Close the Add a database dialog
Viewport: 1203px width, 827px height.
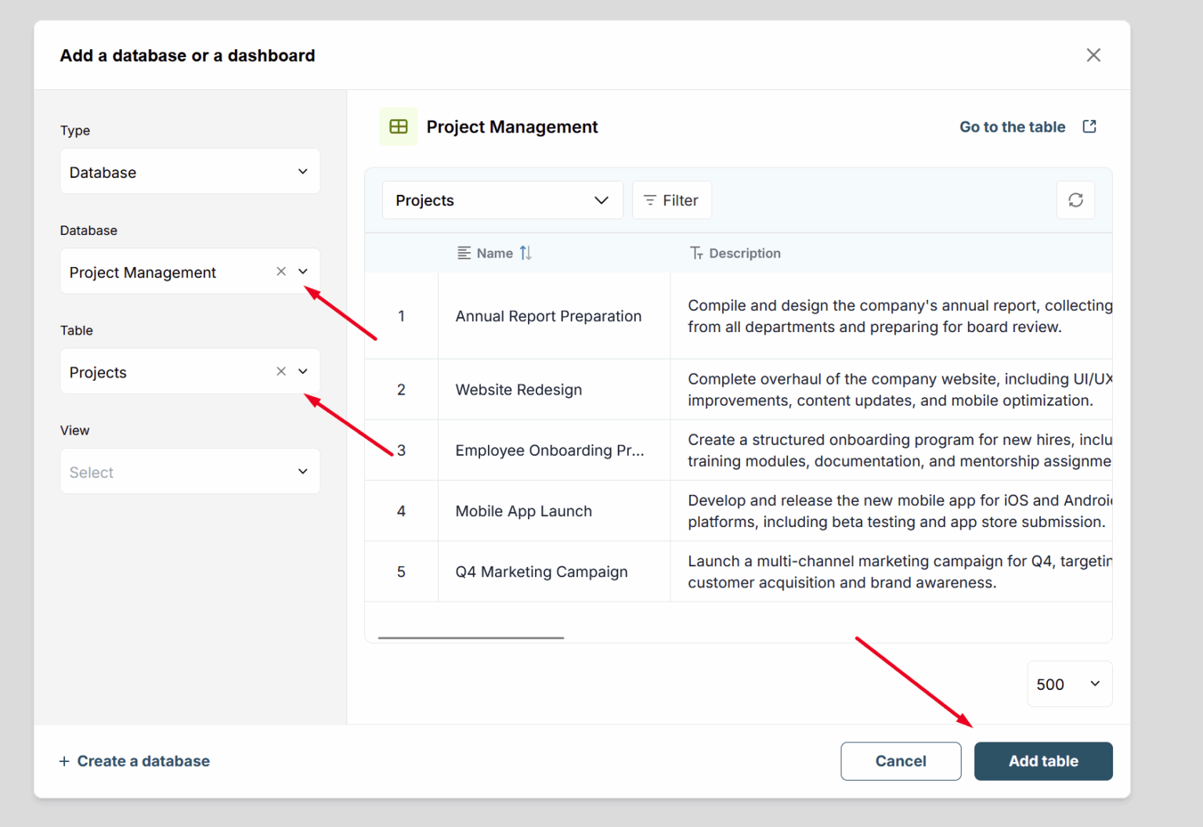click(x=1093, y=55)
